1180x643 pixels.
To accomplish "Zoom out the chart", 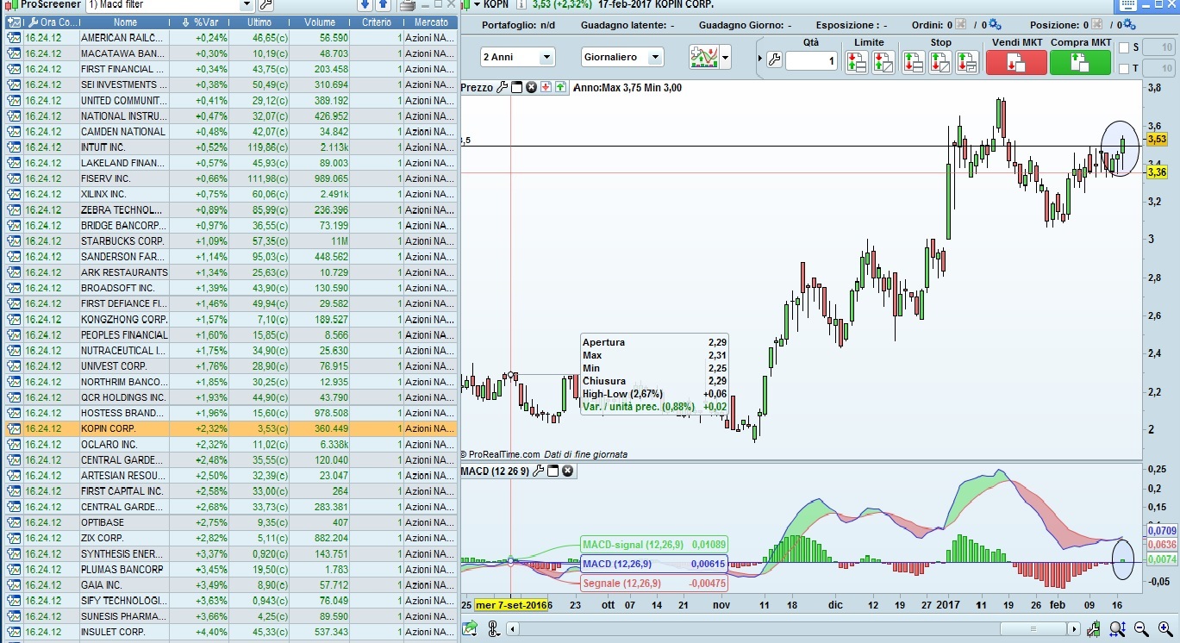I will coord(1141,629).
